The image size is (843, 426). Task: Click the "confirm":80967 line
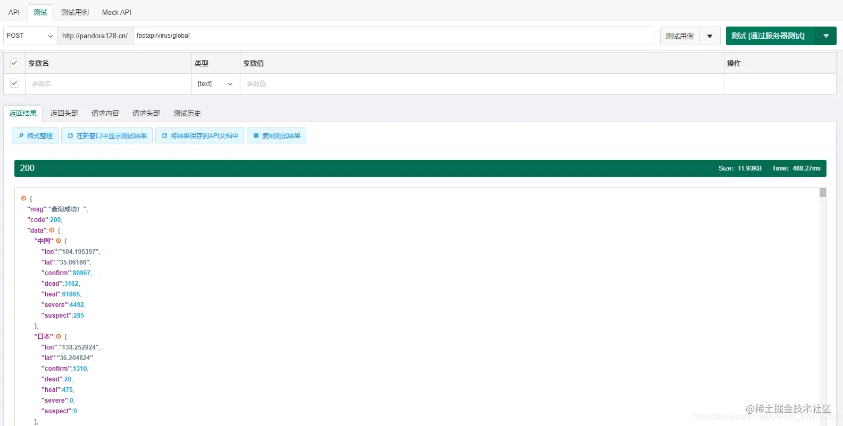67,272
